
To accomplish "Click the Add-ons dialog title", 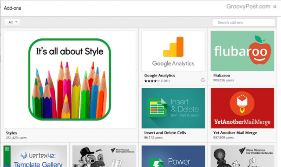I will point(12,8).
